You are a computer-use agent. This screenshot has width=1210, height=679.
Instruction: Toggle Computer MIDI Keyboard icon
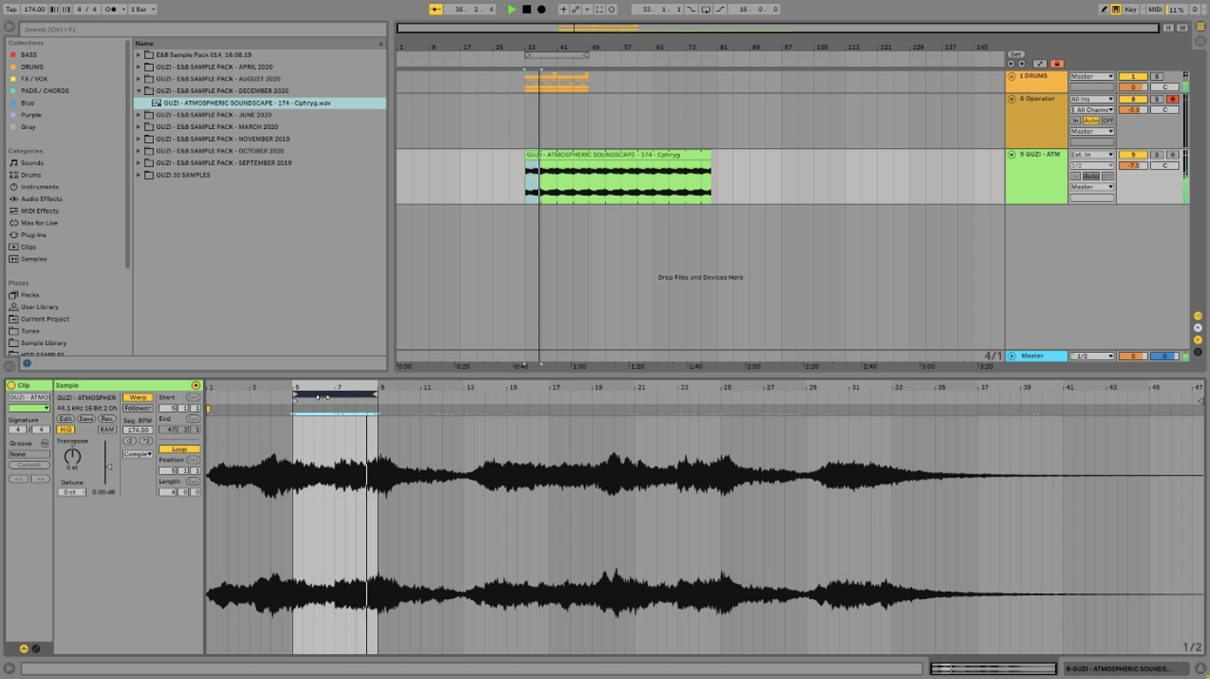1116,9
